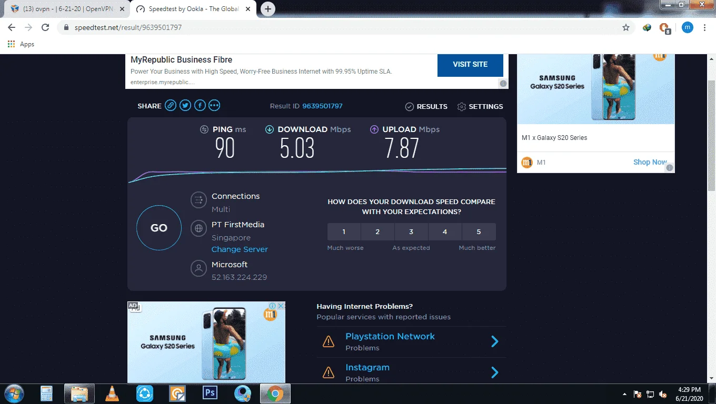Image resolution: width=716 pixels, height=404 pixels.
Task: Expand Instagram with its chevron arrow
Action: tap(495, 372)
